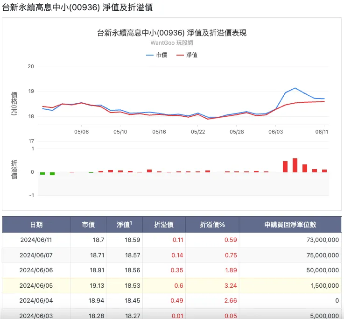The image size is (344, 319).
Task: Select the highlighted 2024/06/05 date cell
Action: pos(36,286)
